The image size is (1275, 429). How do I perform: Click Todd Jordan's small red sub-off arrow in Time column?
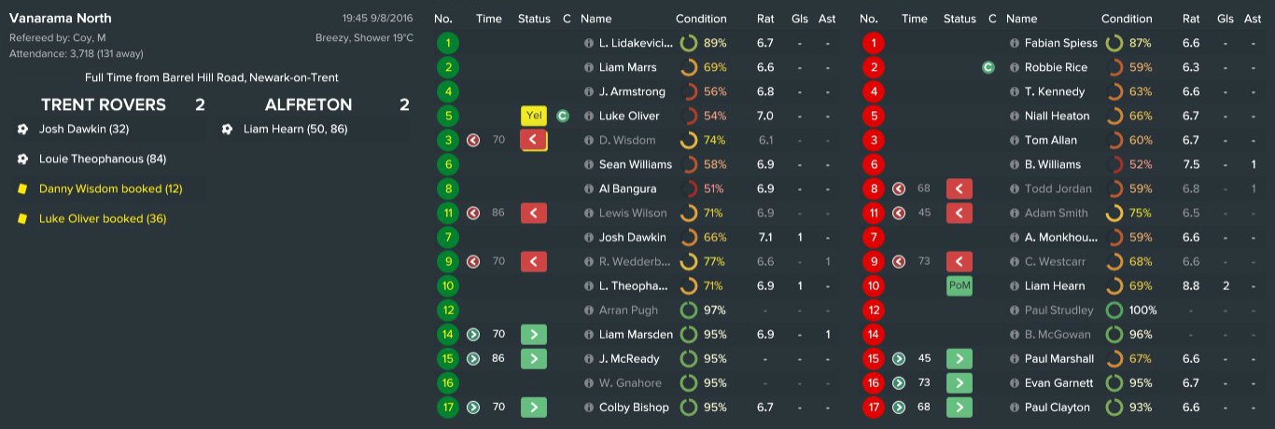coord(898,188)
